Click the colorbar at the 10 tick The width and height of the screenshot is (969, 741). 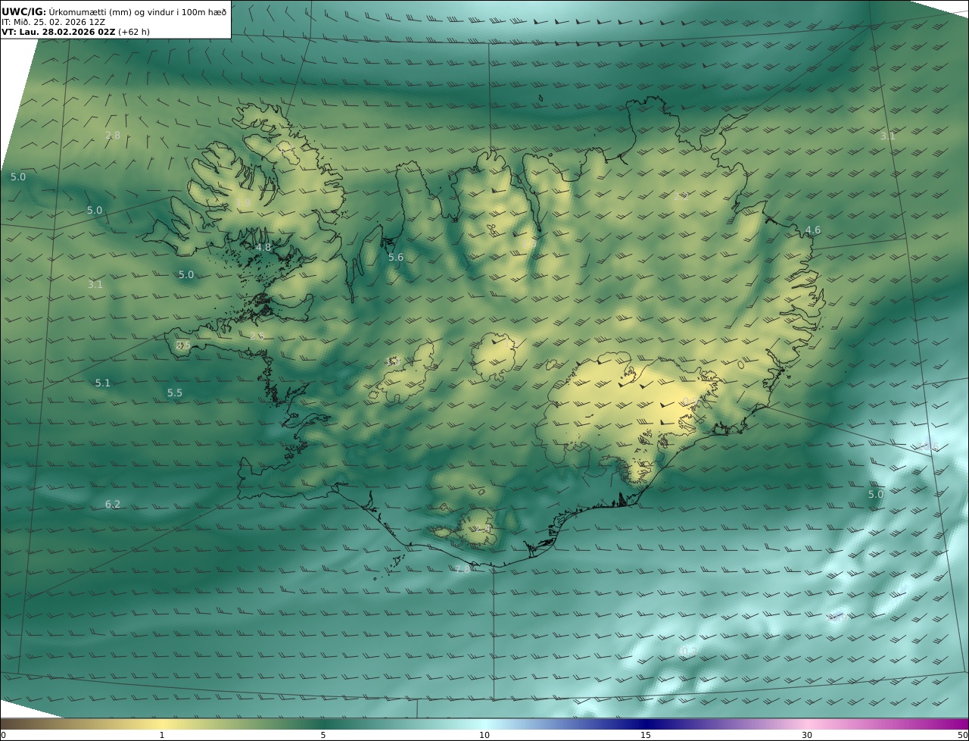coord(484,724)
